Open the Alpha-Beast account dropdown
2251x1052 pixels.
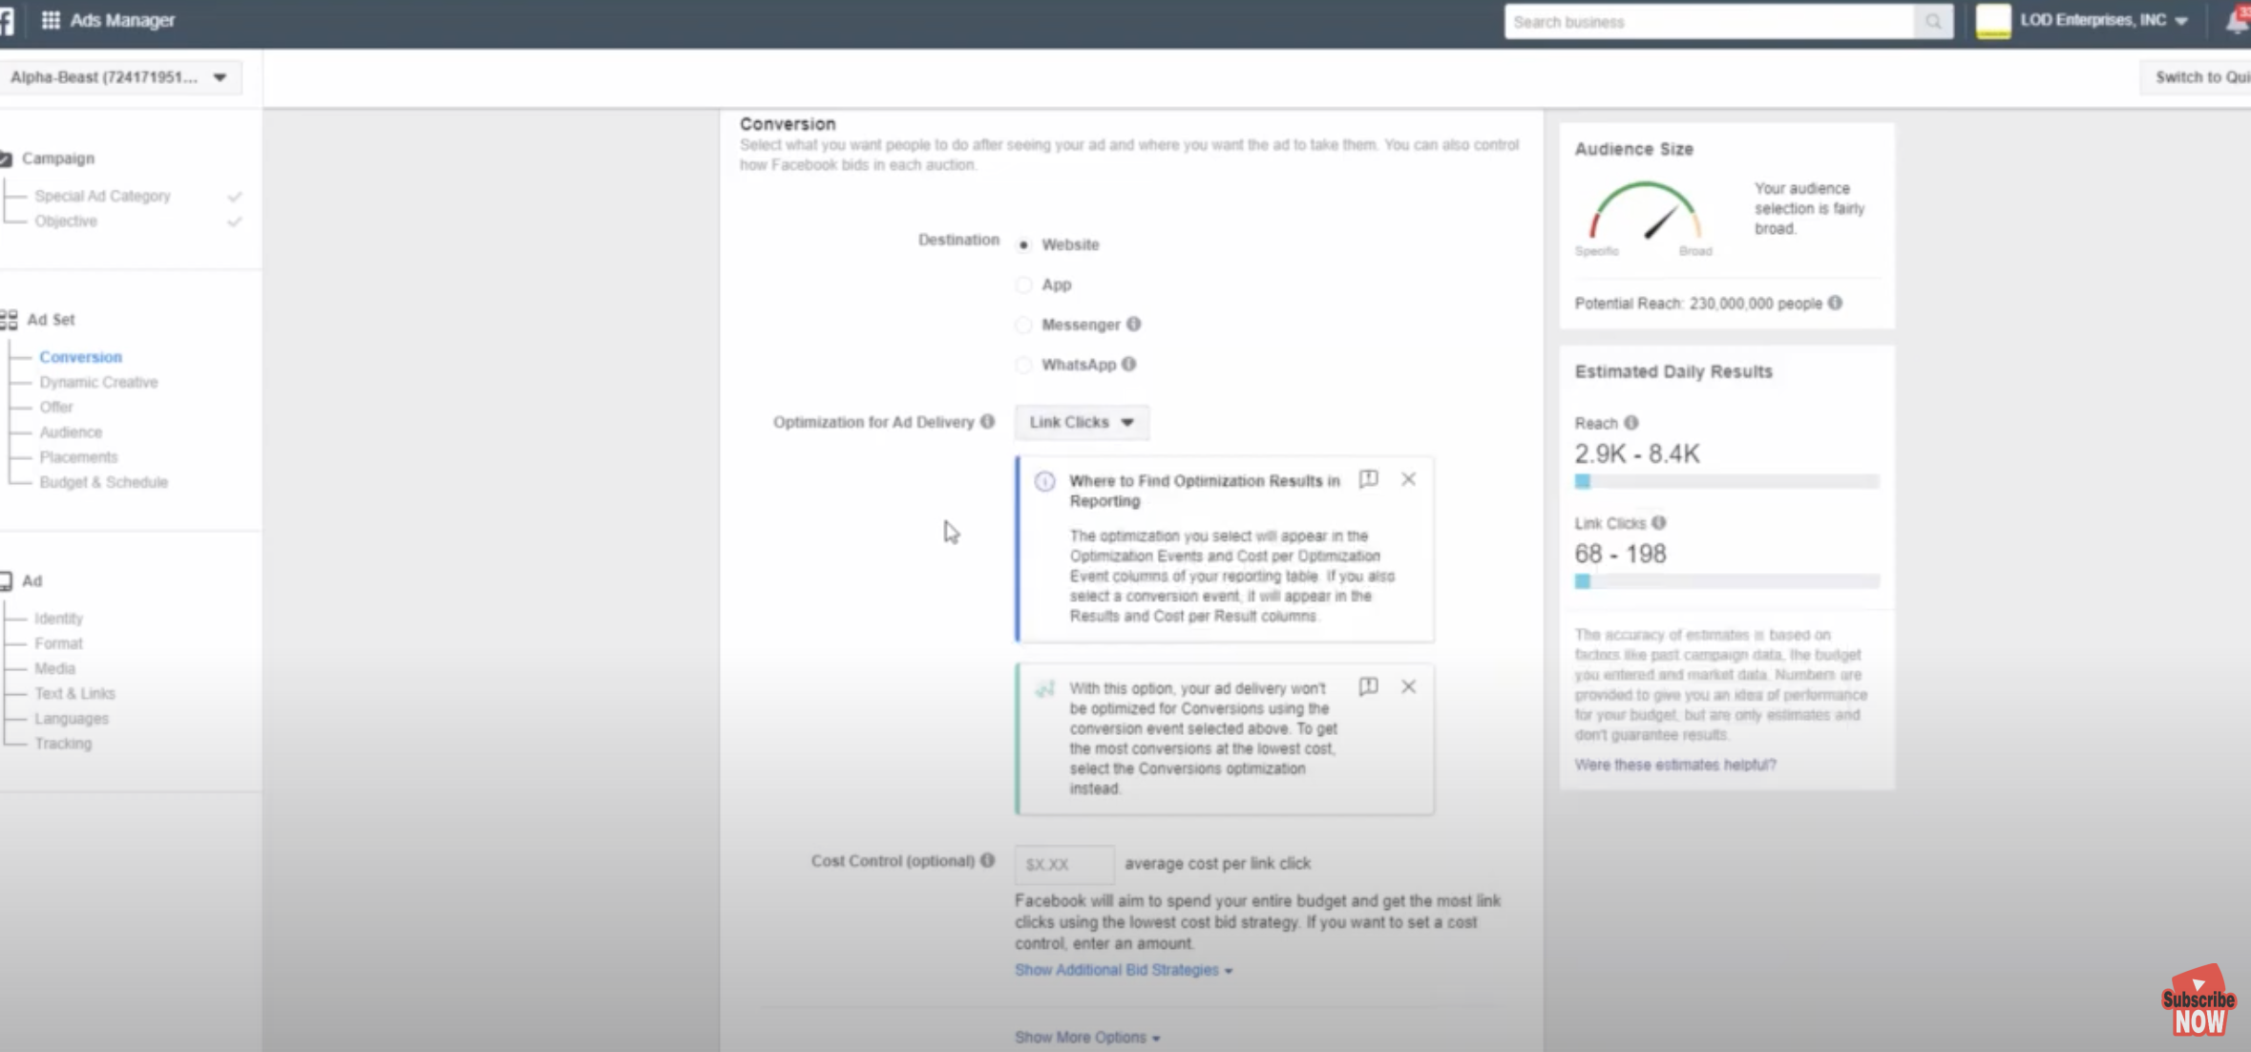(119, 77)
